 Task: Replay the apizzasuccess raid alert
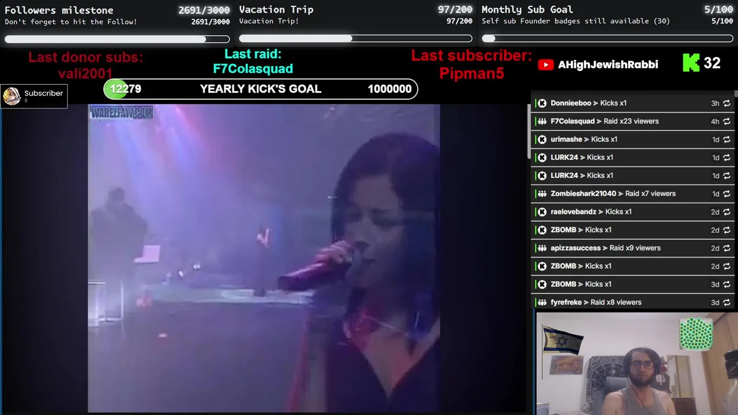(726, 248)
